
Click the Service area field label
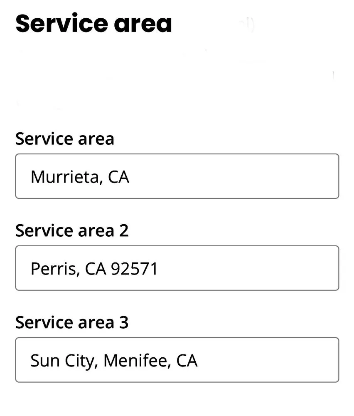pos(65,139)
